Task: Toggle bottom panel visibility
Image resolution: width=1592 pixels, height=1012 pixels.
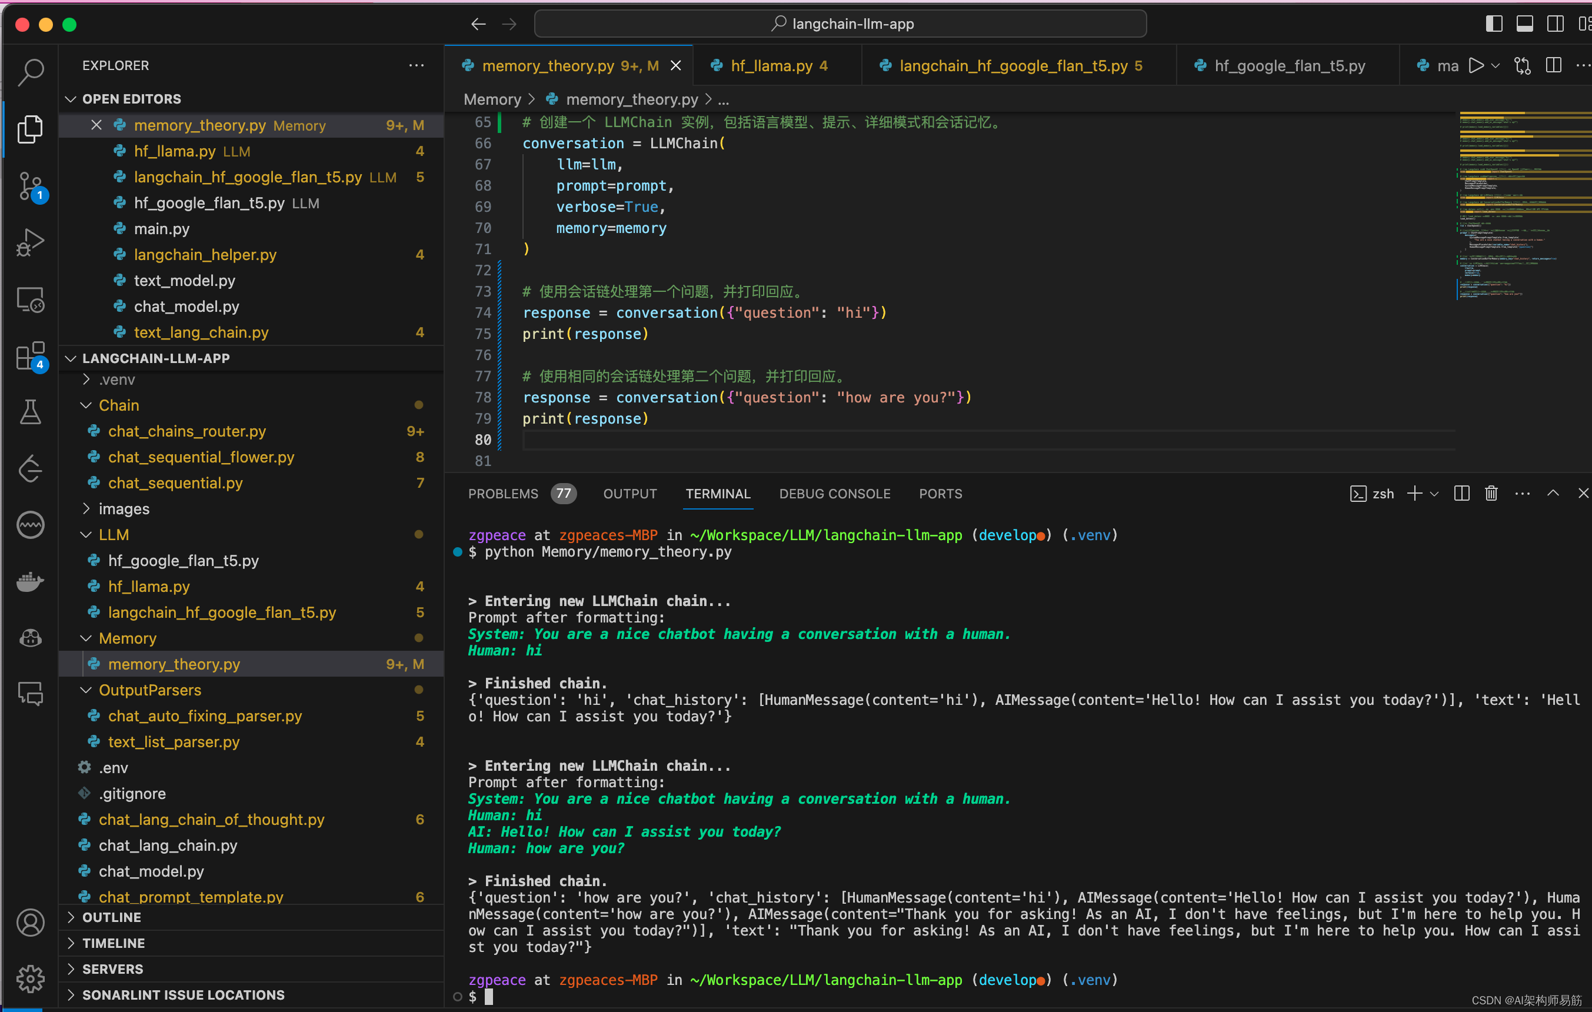Action: (x=1524, y=24)
